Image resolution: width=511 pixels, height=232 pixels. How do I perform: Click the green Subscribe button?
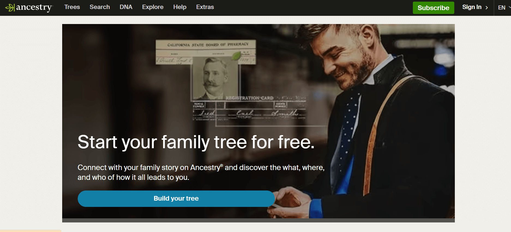433,8
